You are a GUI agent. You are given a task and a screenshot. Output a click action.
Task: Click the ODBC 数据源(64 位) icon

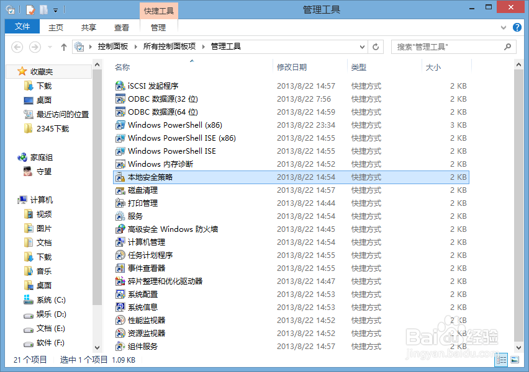tap(120, 112)
